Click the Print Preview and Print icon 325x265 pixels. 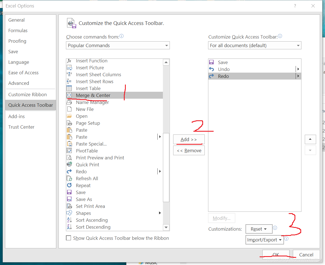click(69, 158)
